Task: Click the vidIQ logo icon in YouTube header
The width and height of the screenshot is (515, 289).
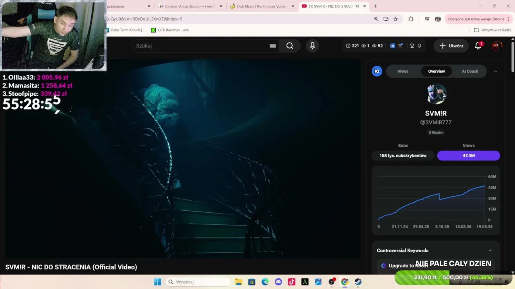Action: [x=393, y=46]
